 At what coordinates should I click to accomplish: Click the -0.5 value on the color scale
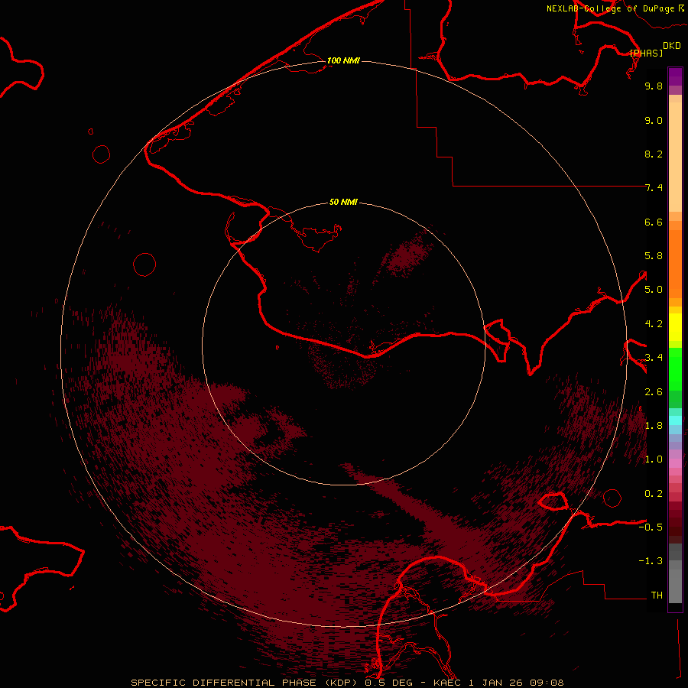651,527
